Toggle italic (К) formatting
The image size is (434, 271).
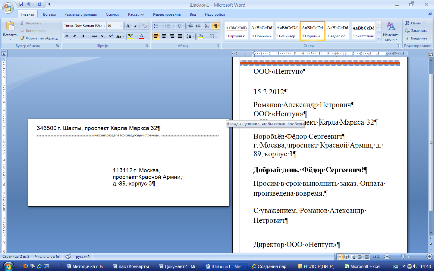[75, 36]
